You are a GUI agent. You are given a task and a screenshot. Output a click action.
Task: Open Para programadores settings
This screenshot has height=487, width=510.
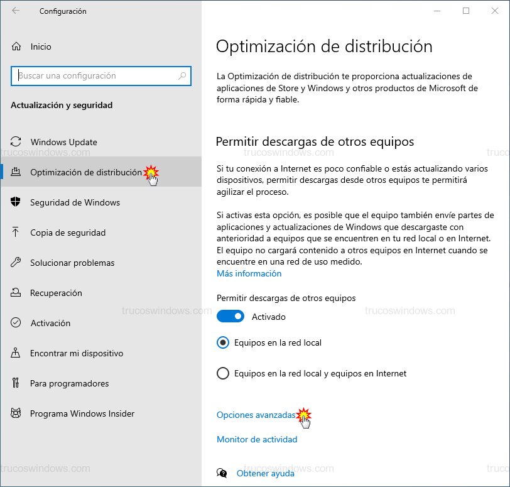coord(69,383)
